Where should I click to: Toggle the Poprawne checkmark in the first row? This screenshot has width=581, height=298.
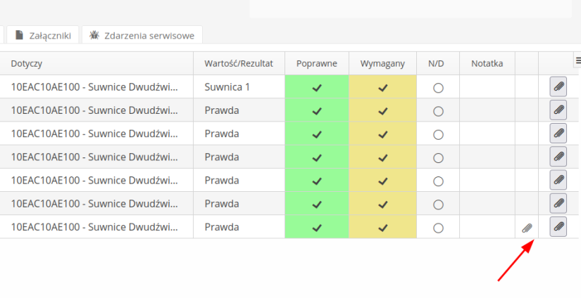coord(317,88)
